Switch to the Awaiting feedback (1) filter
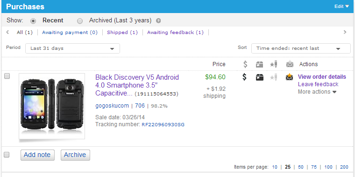355x177 pixels. [x=175, y=32]
